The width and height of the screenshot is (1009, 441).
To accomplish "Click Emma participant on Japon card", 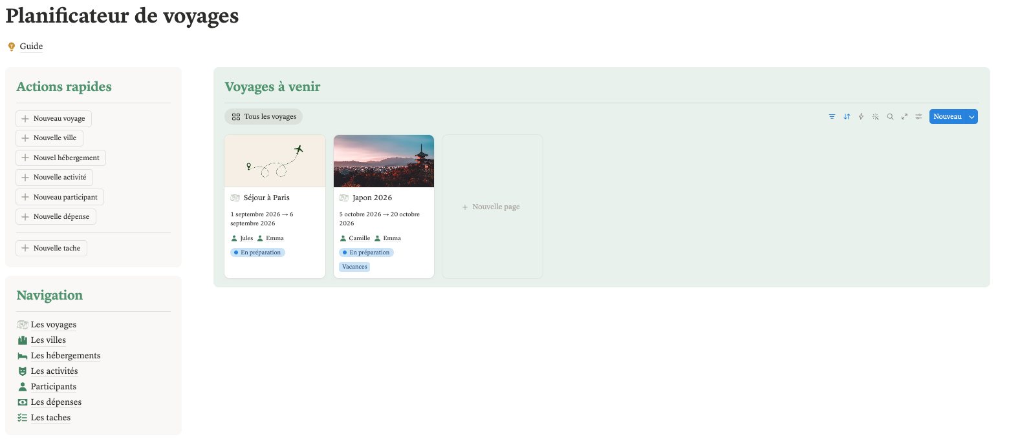I will (x=388, y=238).
